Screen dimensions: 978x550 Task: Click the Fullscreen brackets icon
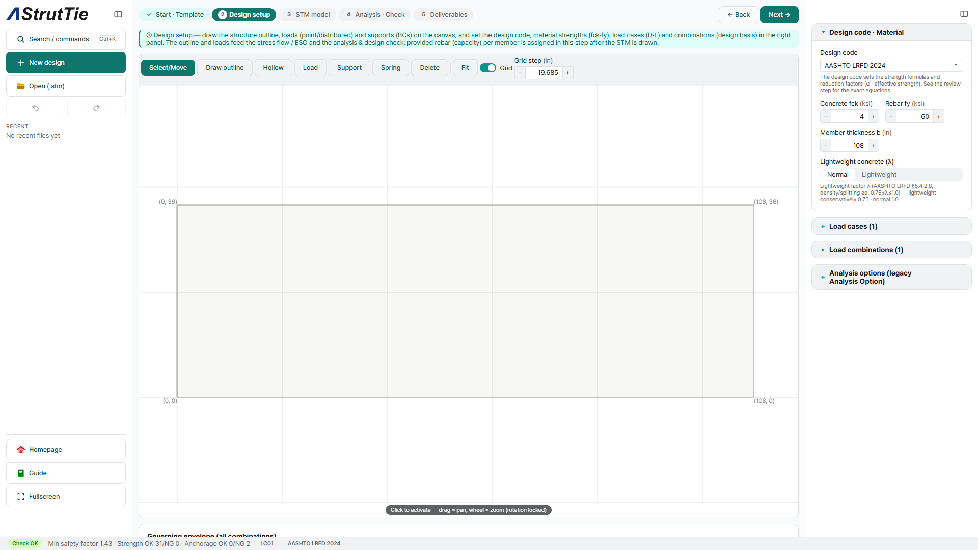pos(21,497)
